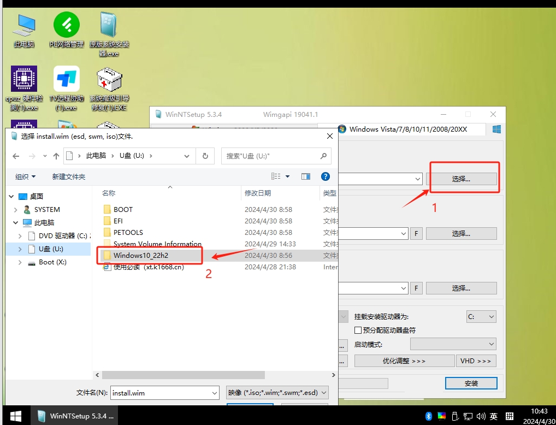The image size is (556, 425).
Task: Open file dialog help icon
Action: pyautogui.click(x=325, y=176)
